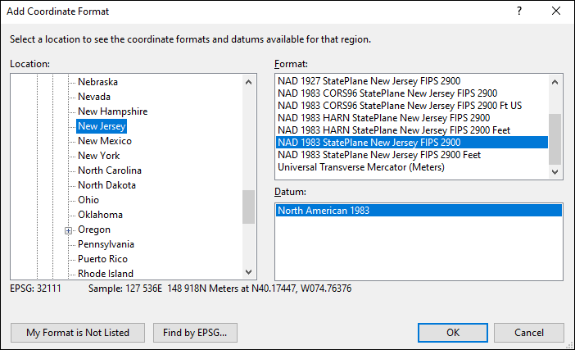Select Rhode Island location
Viewport: 575px width, 350px height.
(x=105, y=273)
